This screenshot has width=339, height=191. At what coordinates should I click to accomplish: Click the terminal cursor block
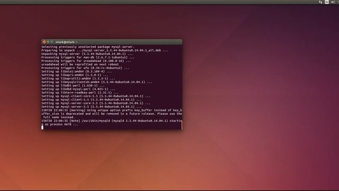(42, 127)
